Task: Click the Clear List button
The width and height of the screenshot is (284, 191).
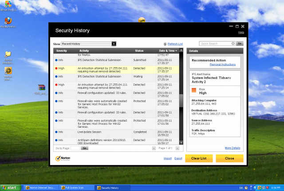Action: (x=199, y=158)
